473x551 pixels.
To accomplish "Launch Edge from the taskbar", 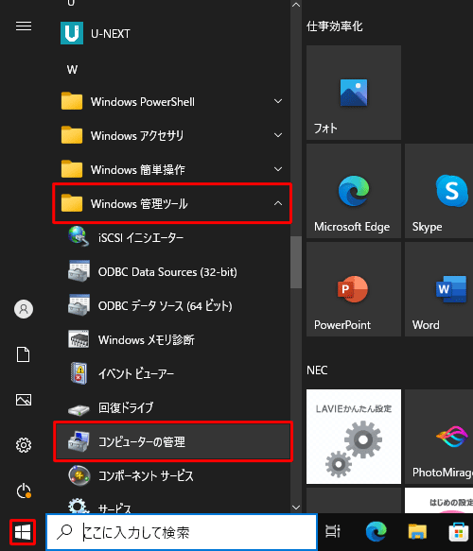I will click(x=376, y=532).
